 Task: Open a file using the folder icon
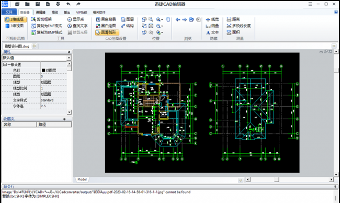27,4
